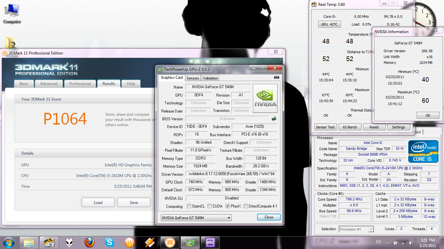Click the Intel Core i5 logo in CPU-Z
444x249 pixels.
[423, 151]
